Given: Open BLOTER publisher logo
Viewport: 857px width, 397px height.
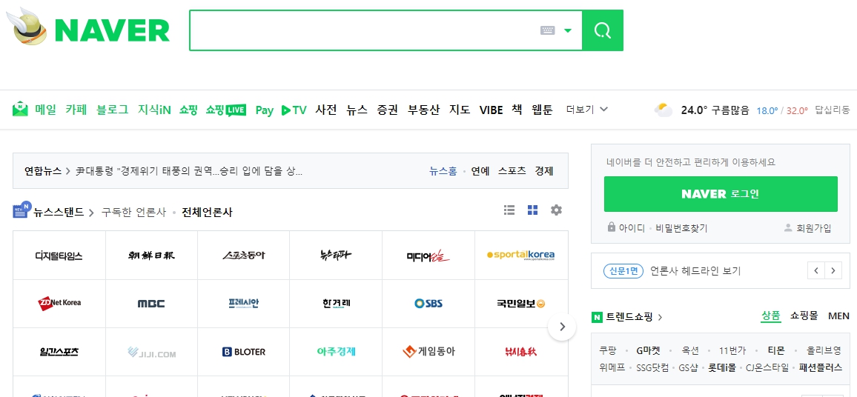Looking at the screenshot, I should [244, 353].
